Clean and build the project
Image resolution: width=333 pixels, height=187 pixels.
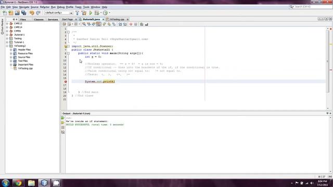click(84, 13)
